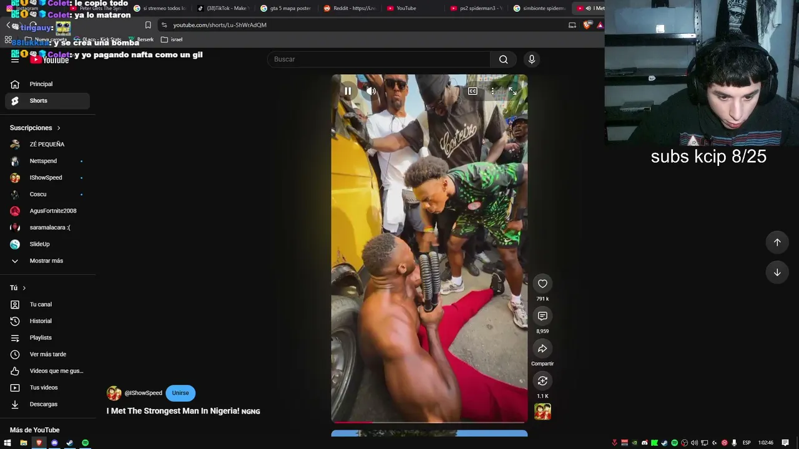Open IShowSpeed channel in subscriptions list
This screenshot has height=449, width=799.
47,178
